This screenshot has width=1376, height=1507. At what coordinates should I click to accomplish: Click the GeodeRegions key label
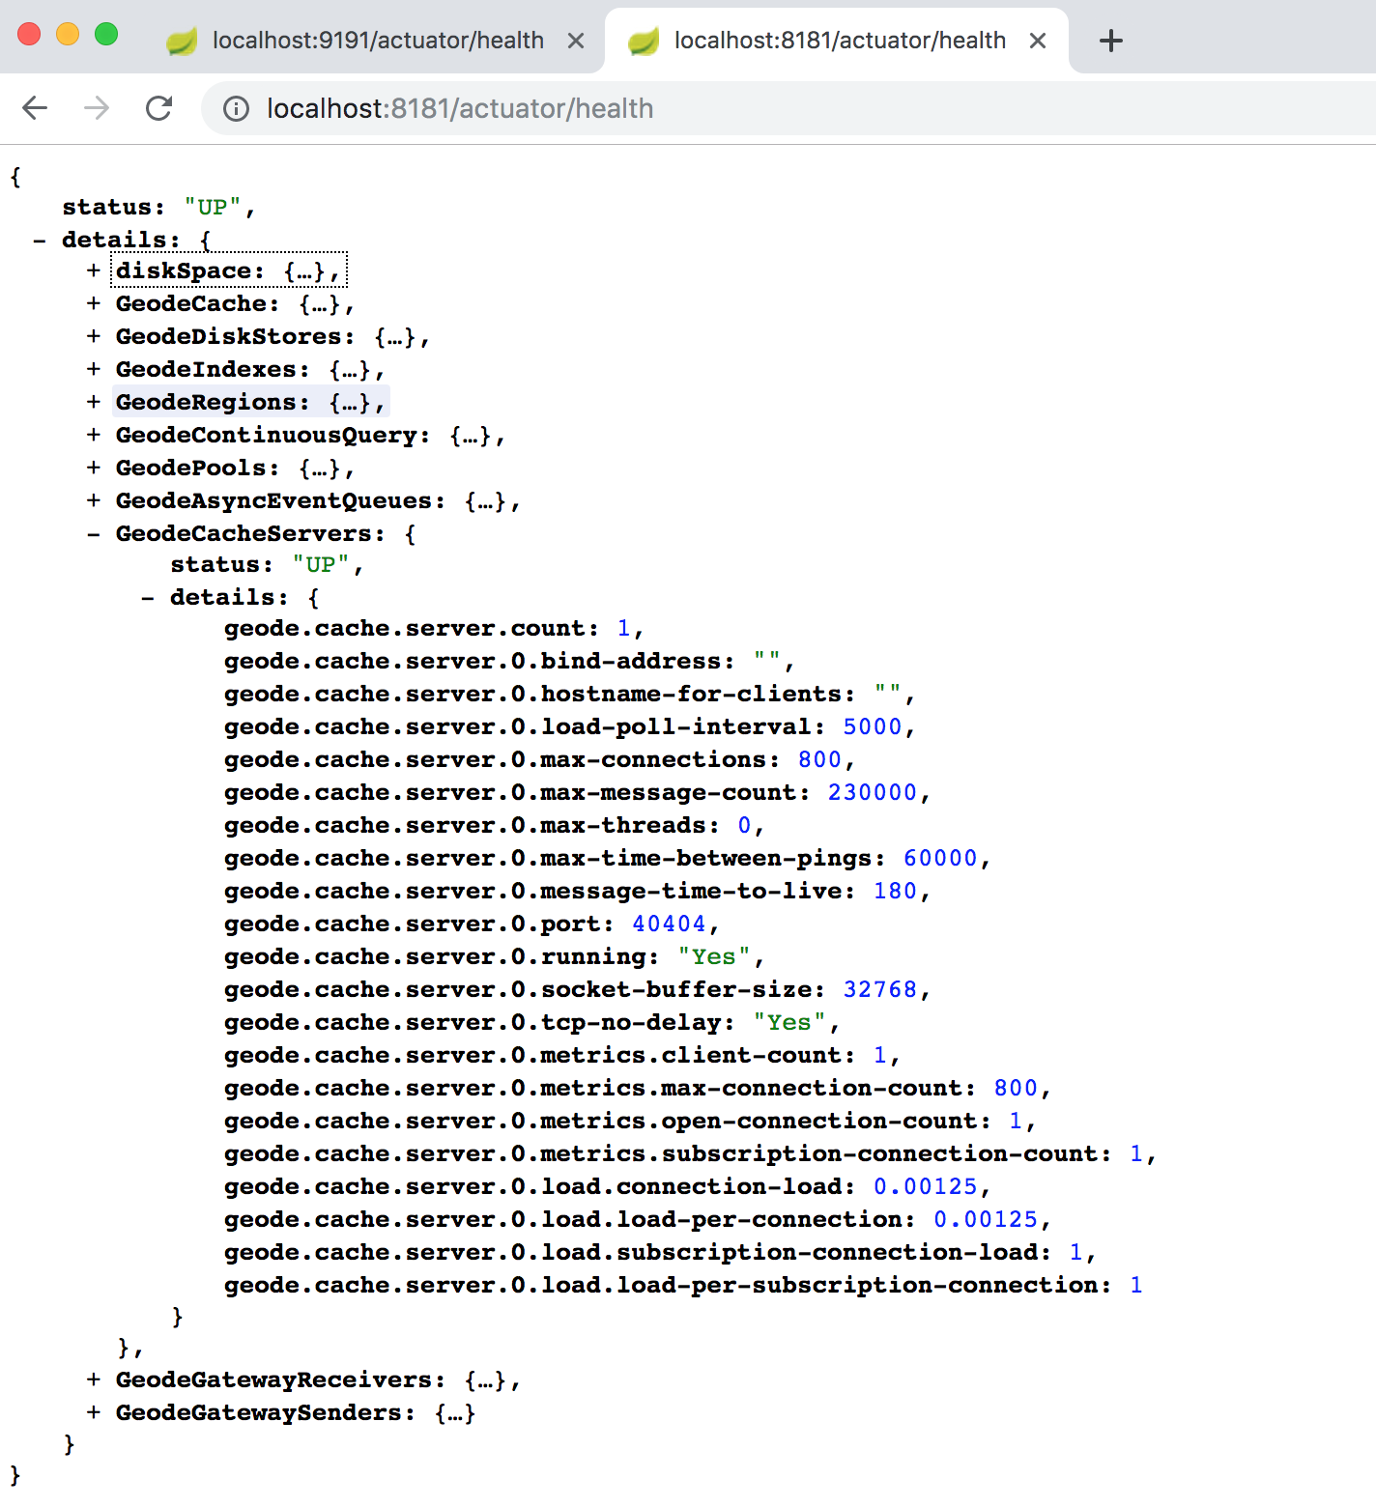click(214, 403)
